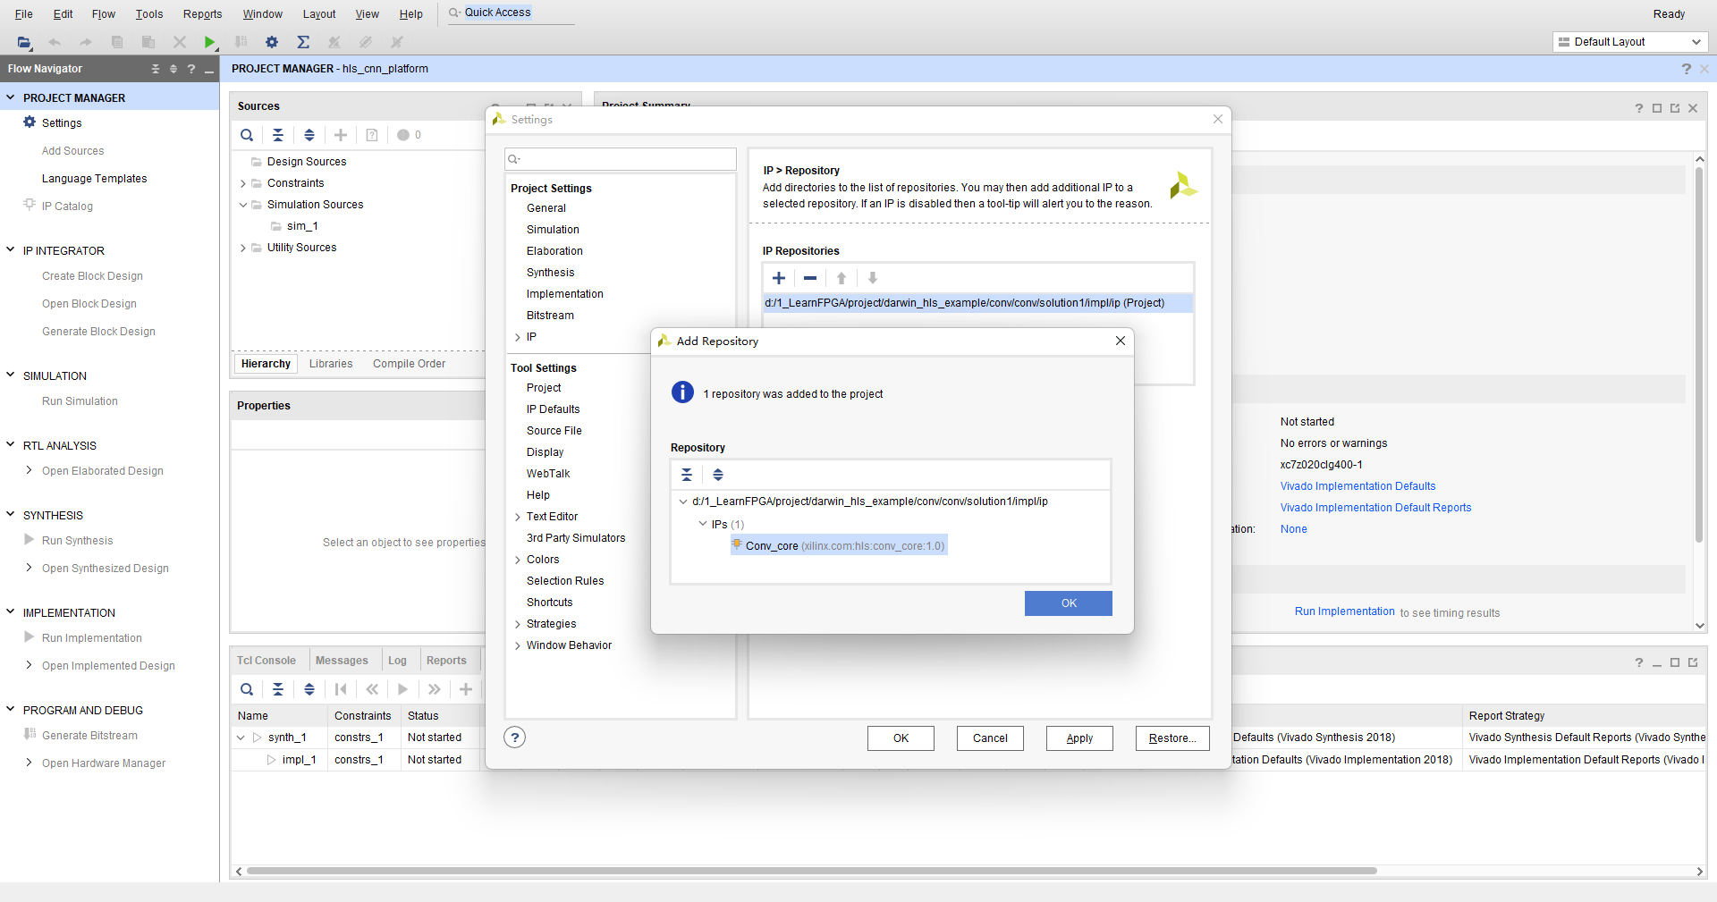Open Vivado Implementation Default Reports link
The width and height of the screenshot is (1717, 902).
click(1375, 508)
